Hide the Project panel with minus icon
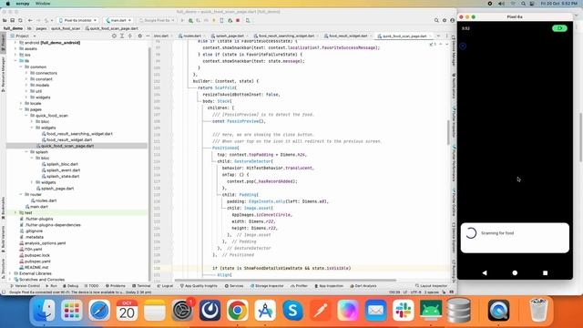This screenshot has height=328, width=583. pos(148,36)
